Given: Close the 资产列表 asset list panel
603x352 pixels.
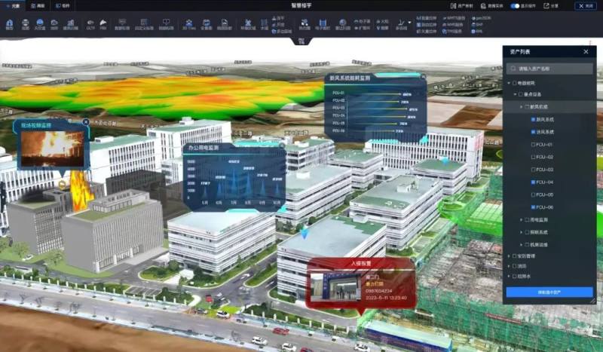Looking at the screenshot, I should [x=586, y=51].
